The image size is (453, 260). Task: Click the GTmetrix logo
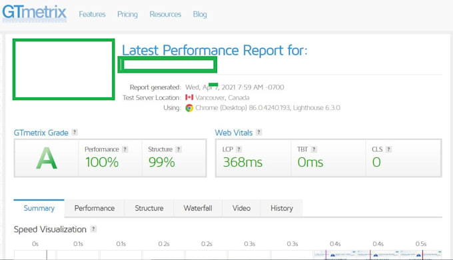[35, 13]
